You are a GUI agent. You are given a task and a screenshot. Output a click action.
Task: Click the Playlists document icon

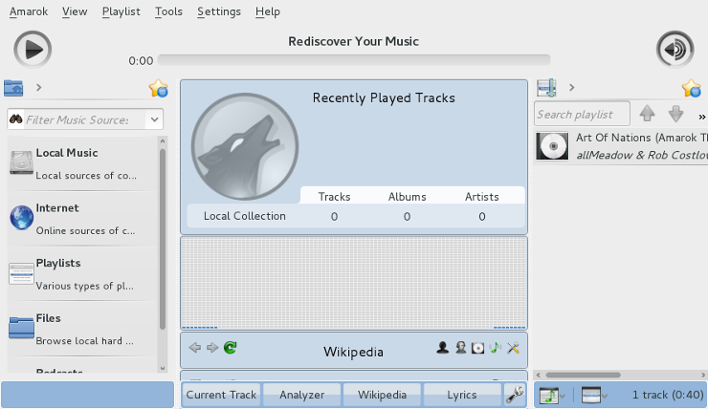click(21, 273)
